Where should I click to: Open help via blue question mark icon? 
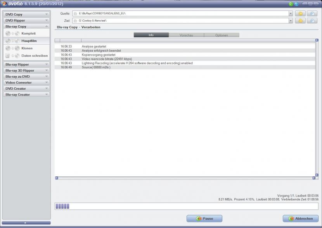pos(296,4)
